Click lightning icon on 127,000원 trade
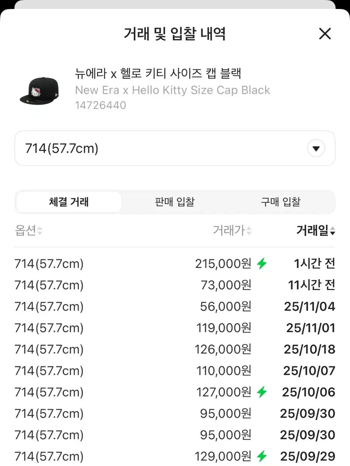The width and height of the screenshot is (350, 466). [x=262, y=392]
